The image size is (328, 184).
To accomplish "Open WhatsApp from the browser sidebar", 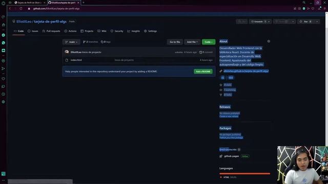I will coord(4,43).
